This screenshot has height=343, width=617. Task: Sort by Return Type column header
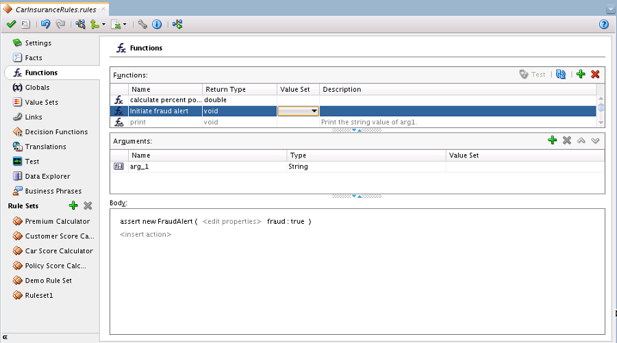tap(240, 89)
